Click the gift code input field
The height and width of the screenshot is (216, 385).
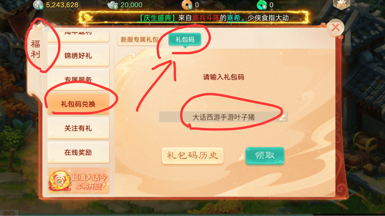pyautogui.click(x=224, y=117)
